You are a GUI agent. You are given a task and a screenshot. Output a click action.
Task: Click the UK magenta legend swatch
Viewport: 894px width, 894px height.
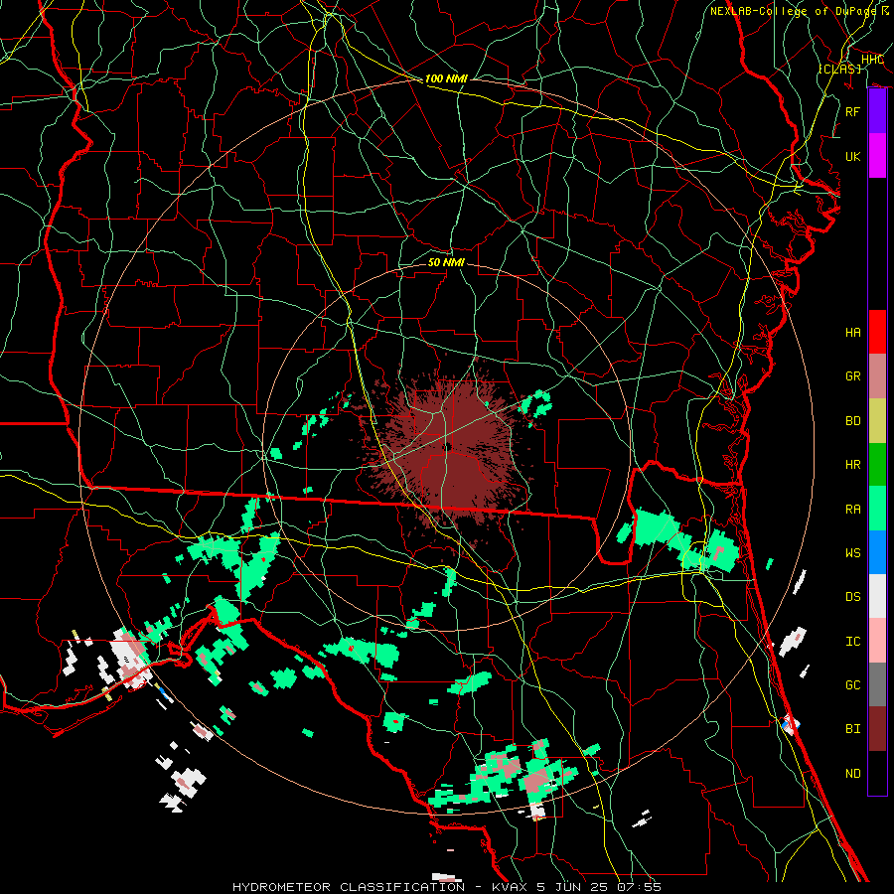877,156
